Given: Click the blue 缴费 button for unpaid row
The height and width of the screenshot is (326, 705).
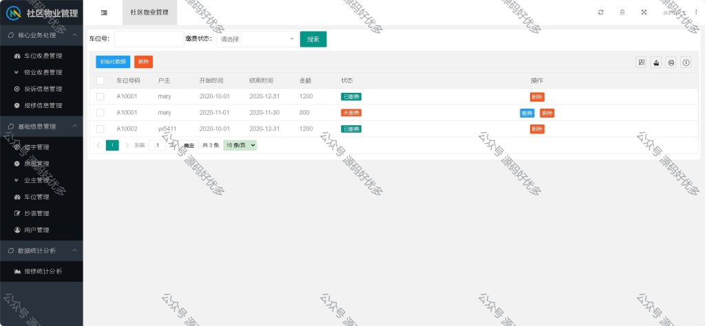Looking at the screenshot, I should tap(527, 113).
